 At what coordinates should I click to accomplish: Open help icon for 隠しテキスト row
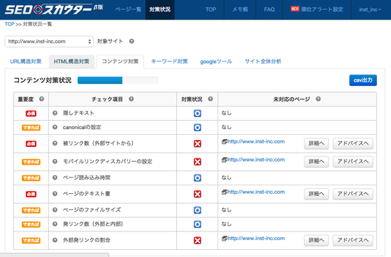[55, 113]
